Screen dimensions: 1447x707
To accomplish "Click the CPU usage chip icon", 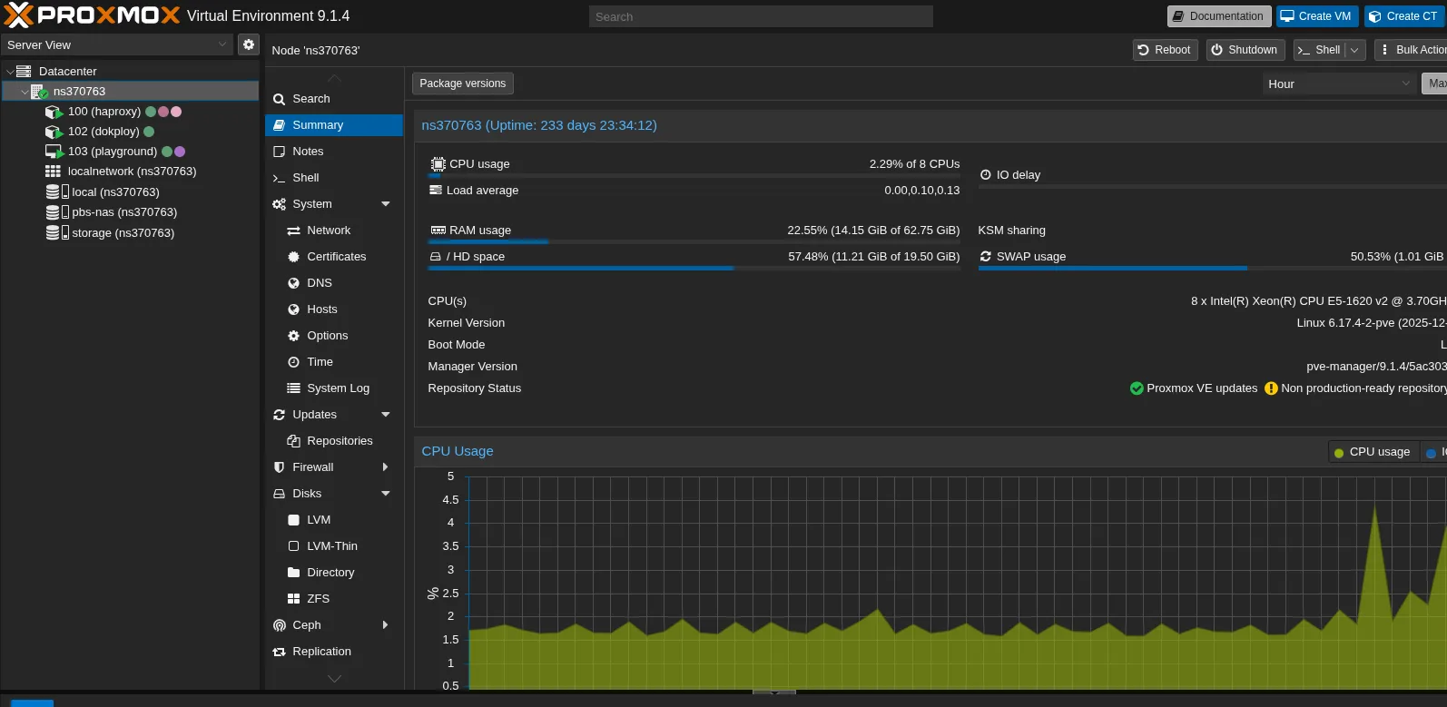I will tap(438, 164).
